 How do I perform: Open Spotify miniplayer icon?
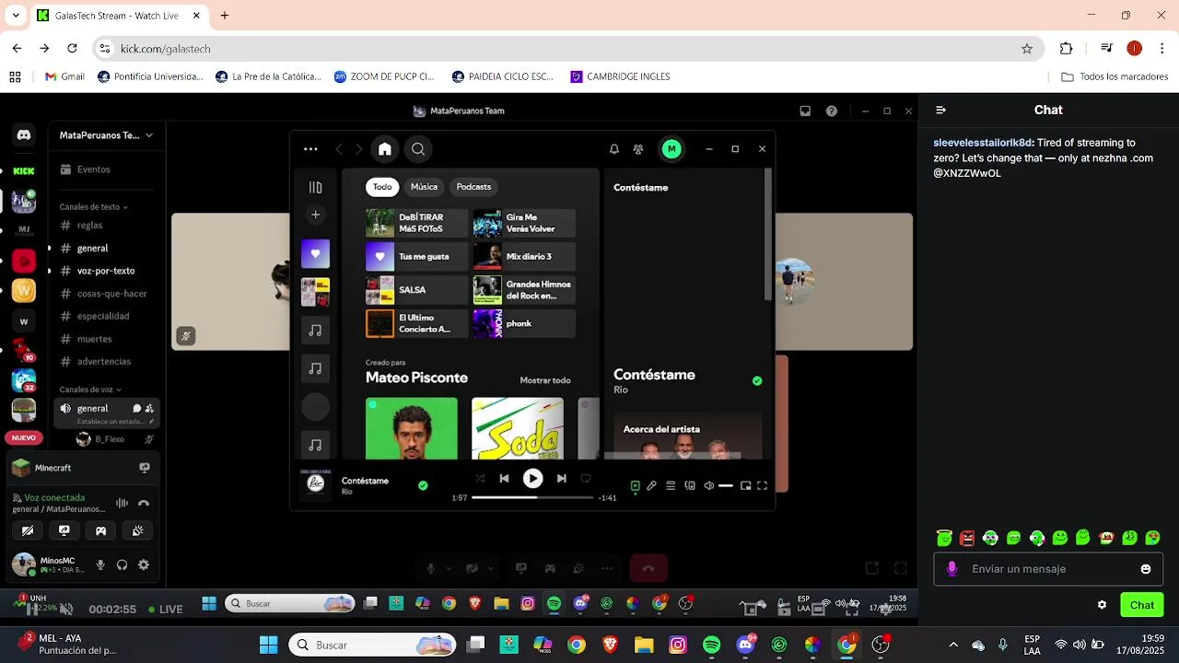click(746, 486)
